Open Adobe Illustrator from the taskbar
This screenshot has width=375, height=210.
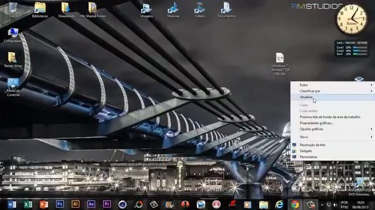click(76, 204)
